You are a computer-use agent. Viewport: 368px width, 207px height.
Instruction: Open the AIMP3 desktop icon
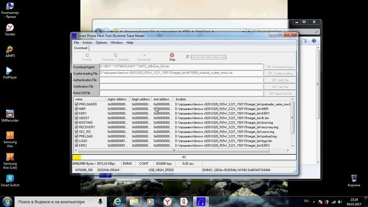pyautogui.click(x=10, y=51)
